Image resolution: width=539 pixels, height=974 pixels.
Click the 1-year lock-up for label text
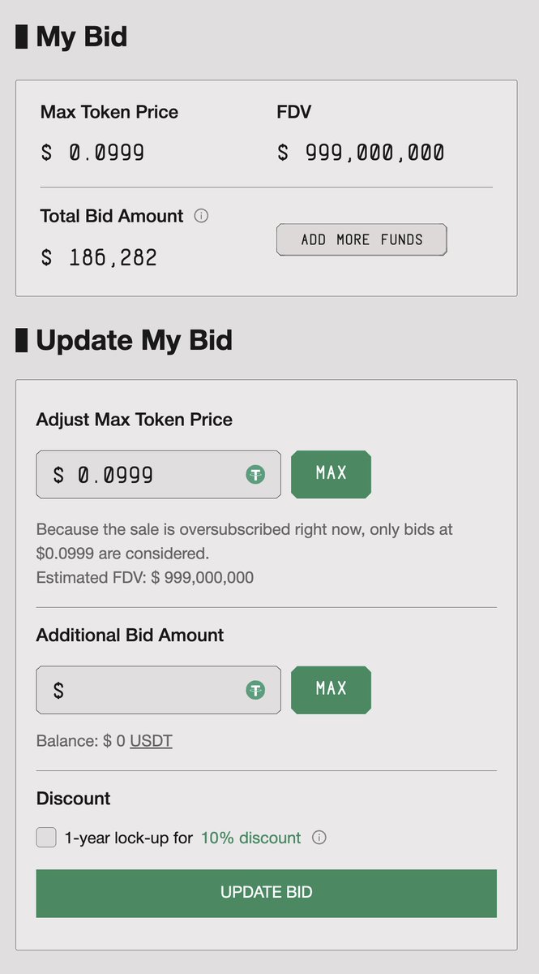129,838
